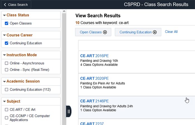This screenshot has width=195, height=125.
Task: Tick the Online - Sync (Real-Time) checkbox
Action: click(6, 69)
